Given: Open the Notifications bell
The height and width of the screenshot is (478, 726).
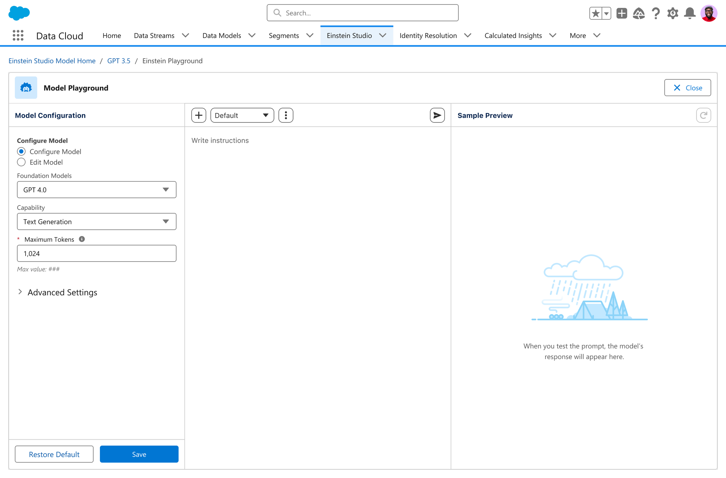Looking at the screenshot, I should (690, 13).
